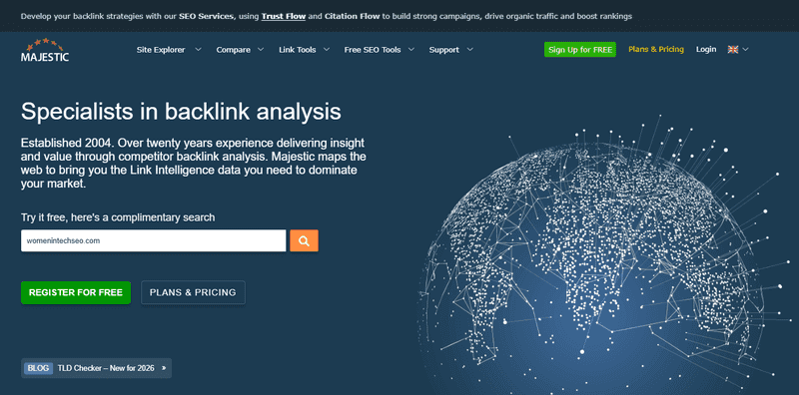Click the BLOG badge label
This screenshot has width=799, height=395.
tap(38, 368)
